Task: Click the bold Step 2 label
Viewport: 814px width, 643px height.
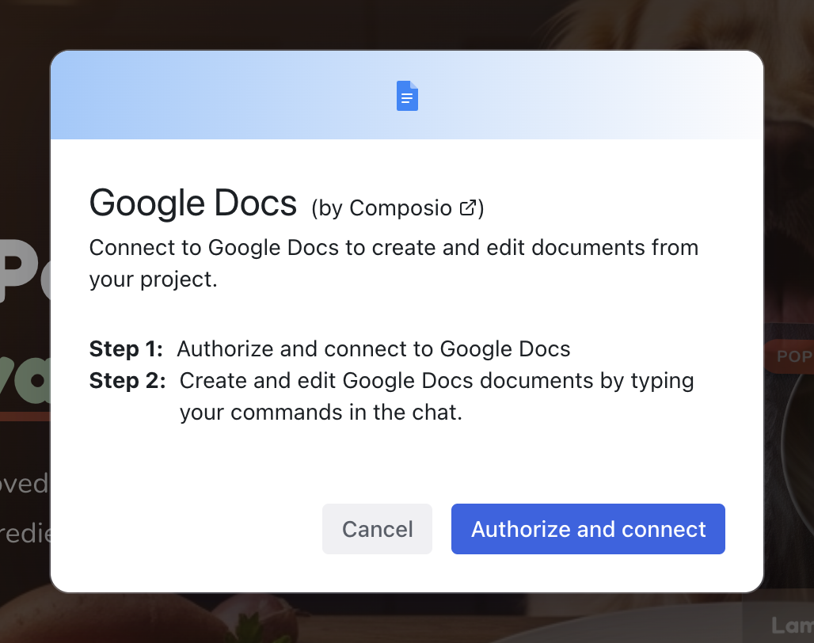Action: coord(127,380)
